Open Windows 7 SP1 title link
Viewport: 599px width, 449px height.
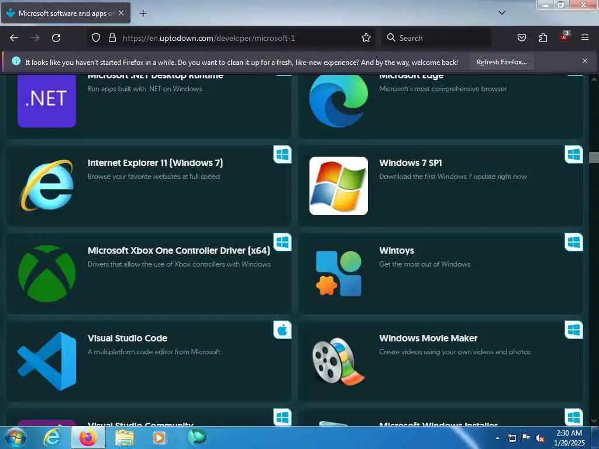click(410, 163)
